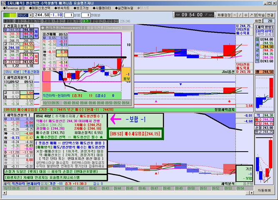Expand the 101JC symbol dropdown
The image size is (278, 200).
pyautogui.click(x=31, y=15)
